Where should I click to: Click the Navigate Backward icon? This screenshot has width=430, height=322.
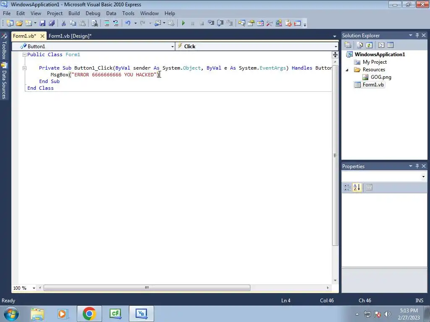pos(157,23)
